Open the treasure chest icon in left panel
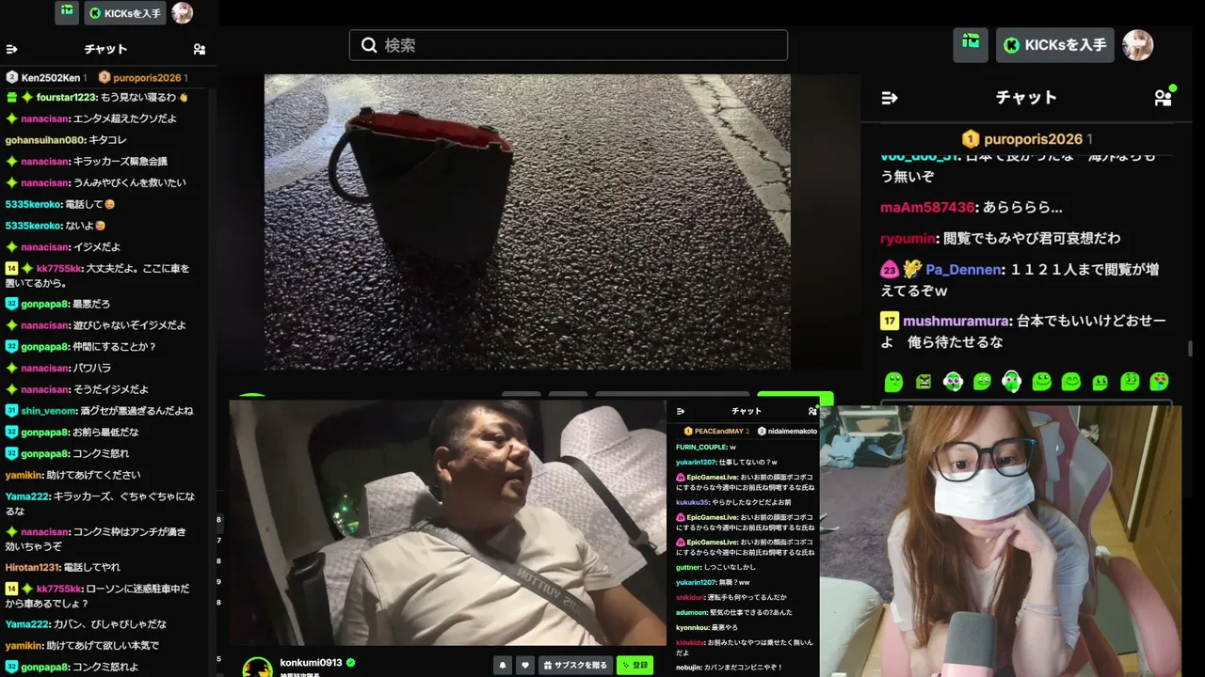This screenshot has height=677, width=1205. pyautogui.click(x=67, y=12)
